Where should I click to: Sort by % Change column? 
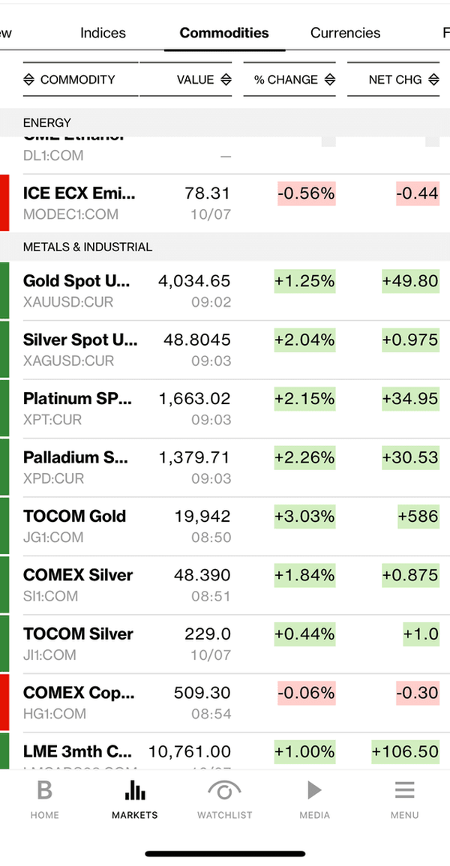(289, 79)
